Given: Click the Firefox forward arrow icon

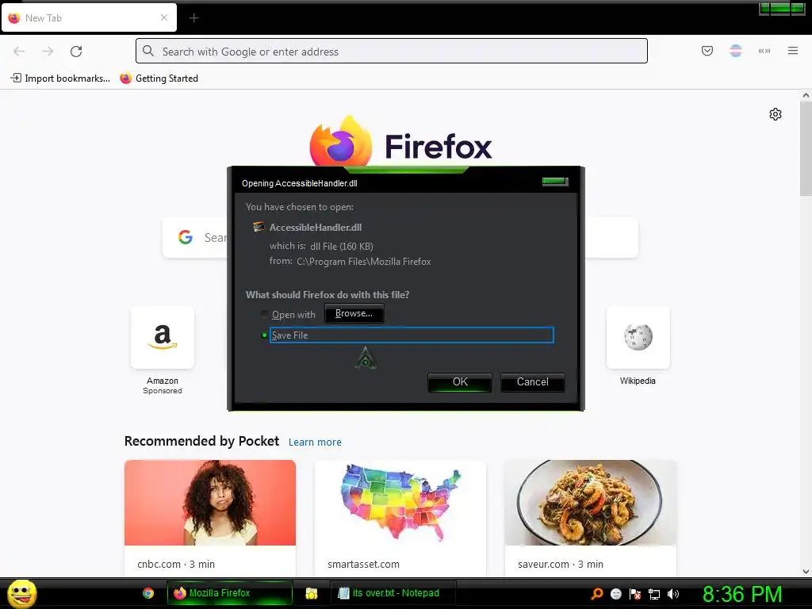Looking at the screenshot, I should pyautogui.click(x=48, y=52).
